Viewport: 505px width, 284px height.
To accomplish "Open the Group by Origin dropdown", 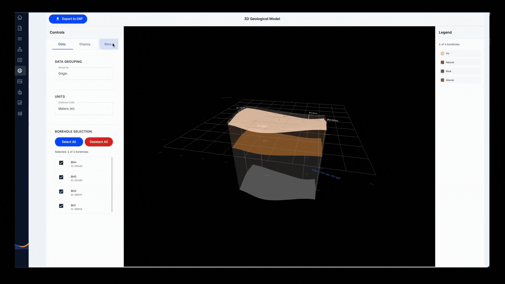I will [x=84, y=74].
